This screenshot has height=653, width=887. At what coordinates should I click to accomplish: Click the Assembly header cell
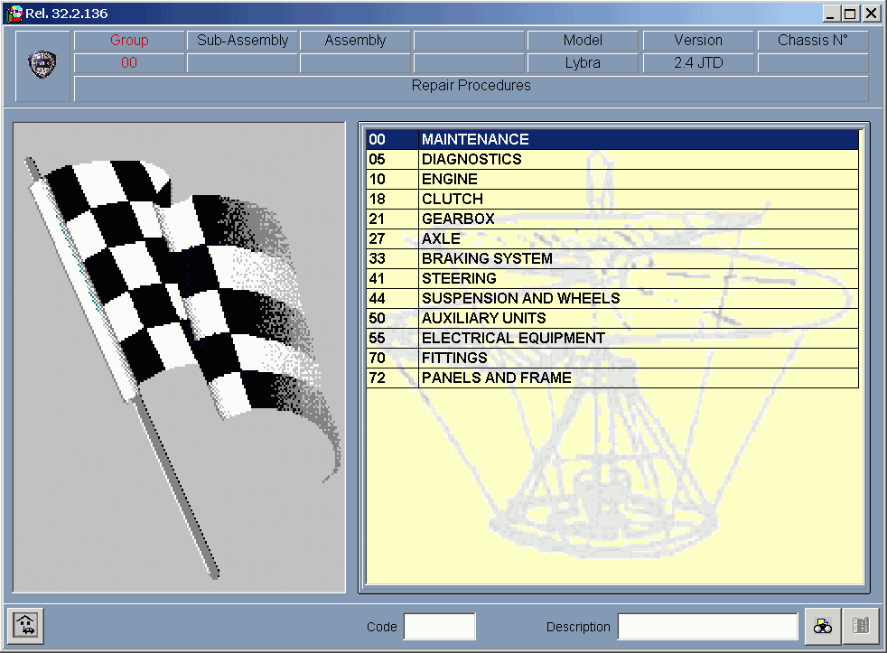coord(355,40)
